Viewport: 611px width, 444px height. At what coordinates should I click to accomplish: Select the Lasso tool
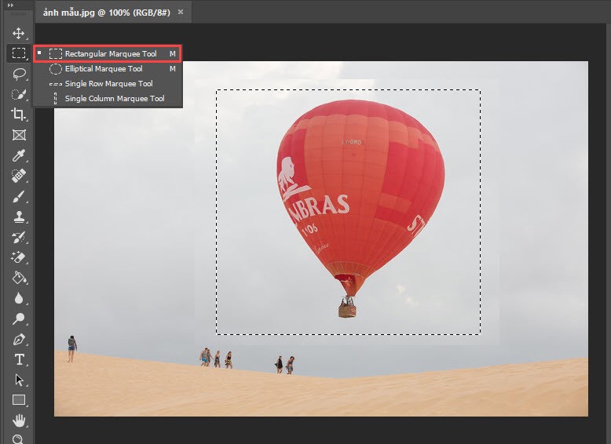(18, 74)
